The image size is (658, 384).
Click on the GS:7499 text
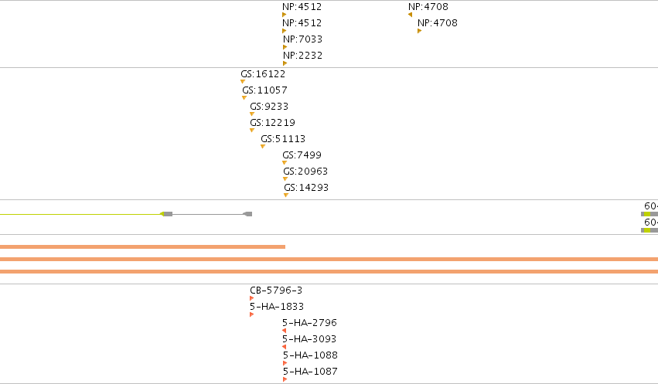point(302,155)
